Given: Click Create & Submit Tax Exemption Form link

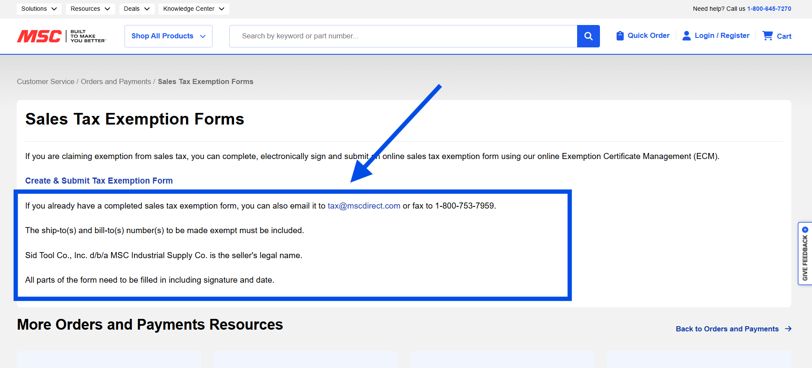Looking at the screenshot, I should click(99, 181).
